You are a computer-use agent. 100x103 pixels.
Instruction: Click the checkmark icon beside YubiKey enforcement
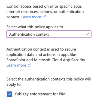[10, 94]
